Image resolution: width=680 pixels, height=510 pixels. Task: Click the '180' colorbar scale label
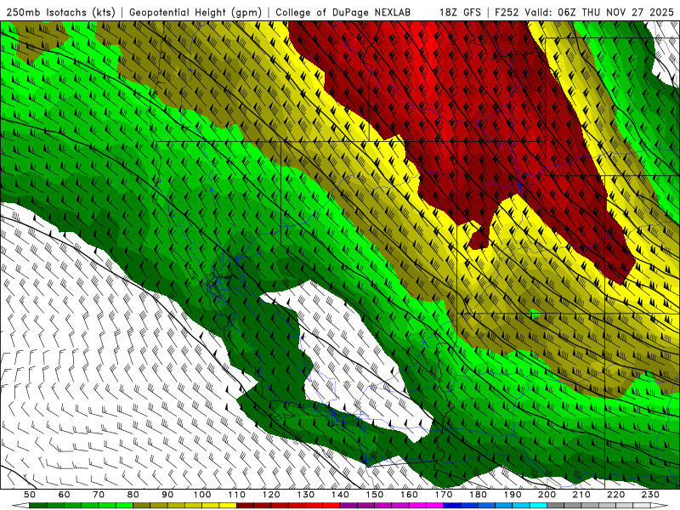pos(479,495)
